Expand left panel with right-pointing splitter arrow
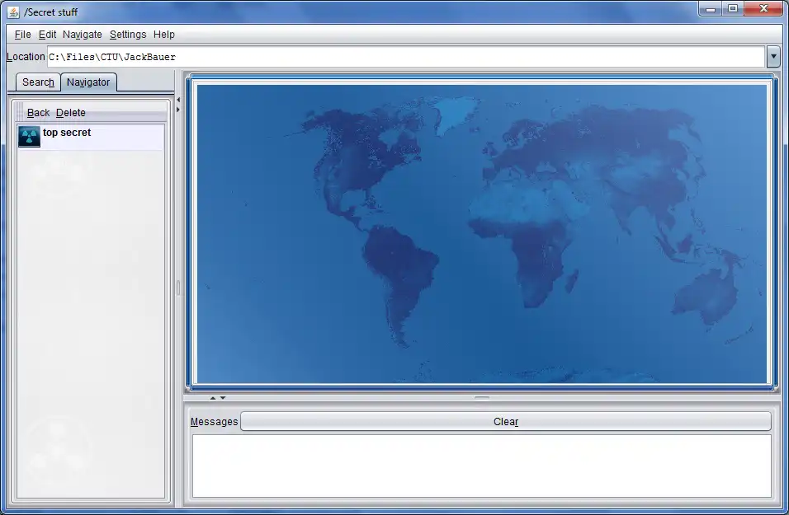789x515 pixels. (x=178, y=110)
